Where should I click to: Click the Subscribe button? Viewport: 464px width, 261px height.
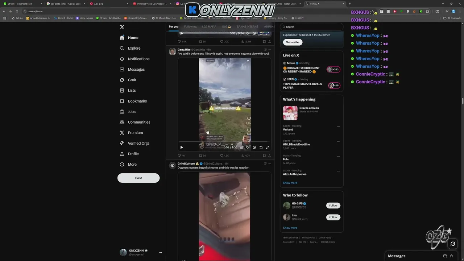click(x=293, y=42)
